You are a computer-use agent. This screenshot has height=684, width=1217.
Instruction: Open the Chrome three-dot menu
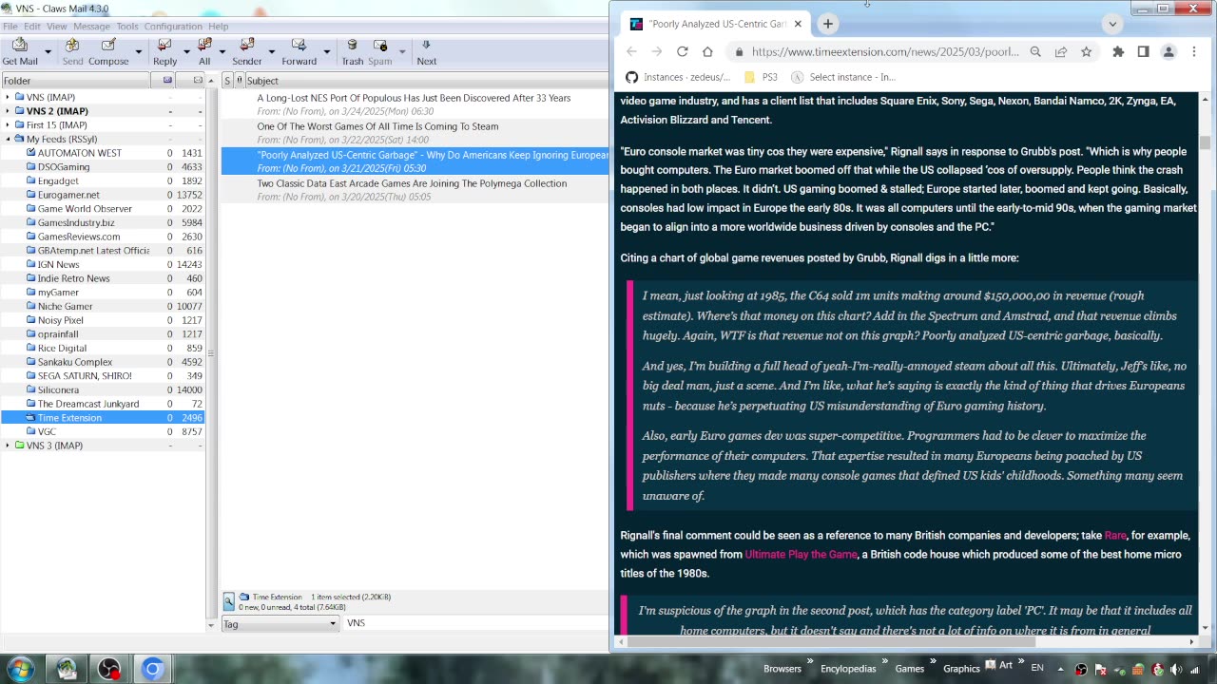click(1194, 52)
